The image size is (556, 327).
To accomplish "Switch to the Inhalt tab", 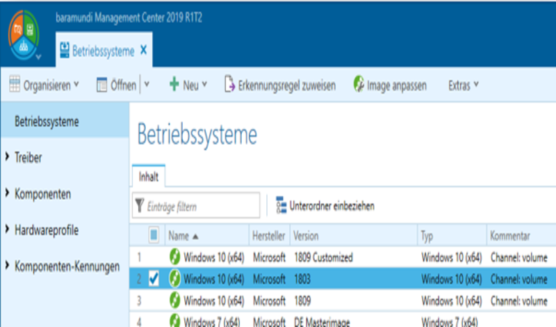I will click(149, 177).
